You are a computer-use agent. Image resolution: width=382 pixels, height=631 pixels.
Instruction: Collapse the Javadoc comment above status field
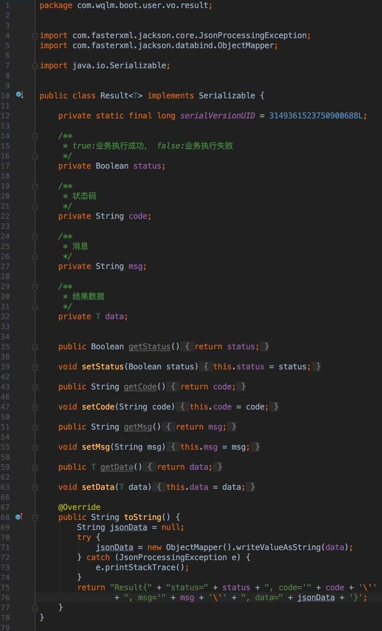(35, 136)
